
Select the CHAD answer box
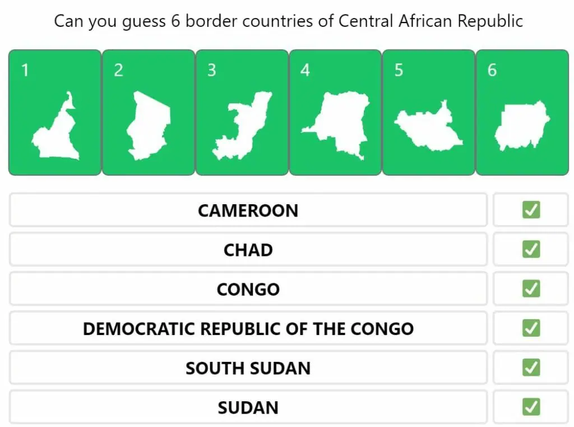(x=248, y=250)
